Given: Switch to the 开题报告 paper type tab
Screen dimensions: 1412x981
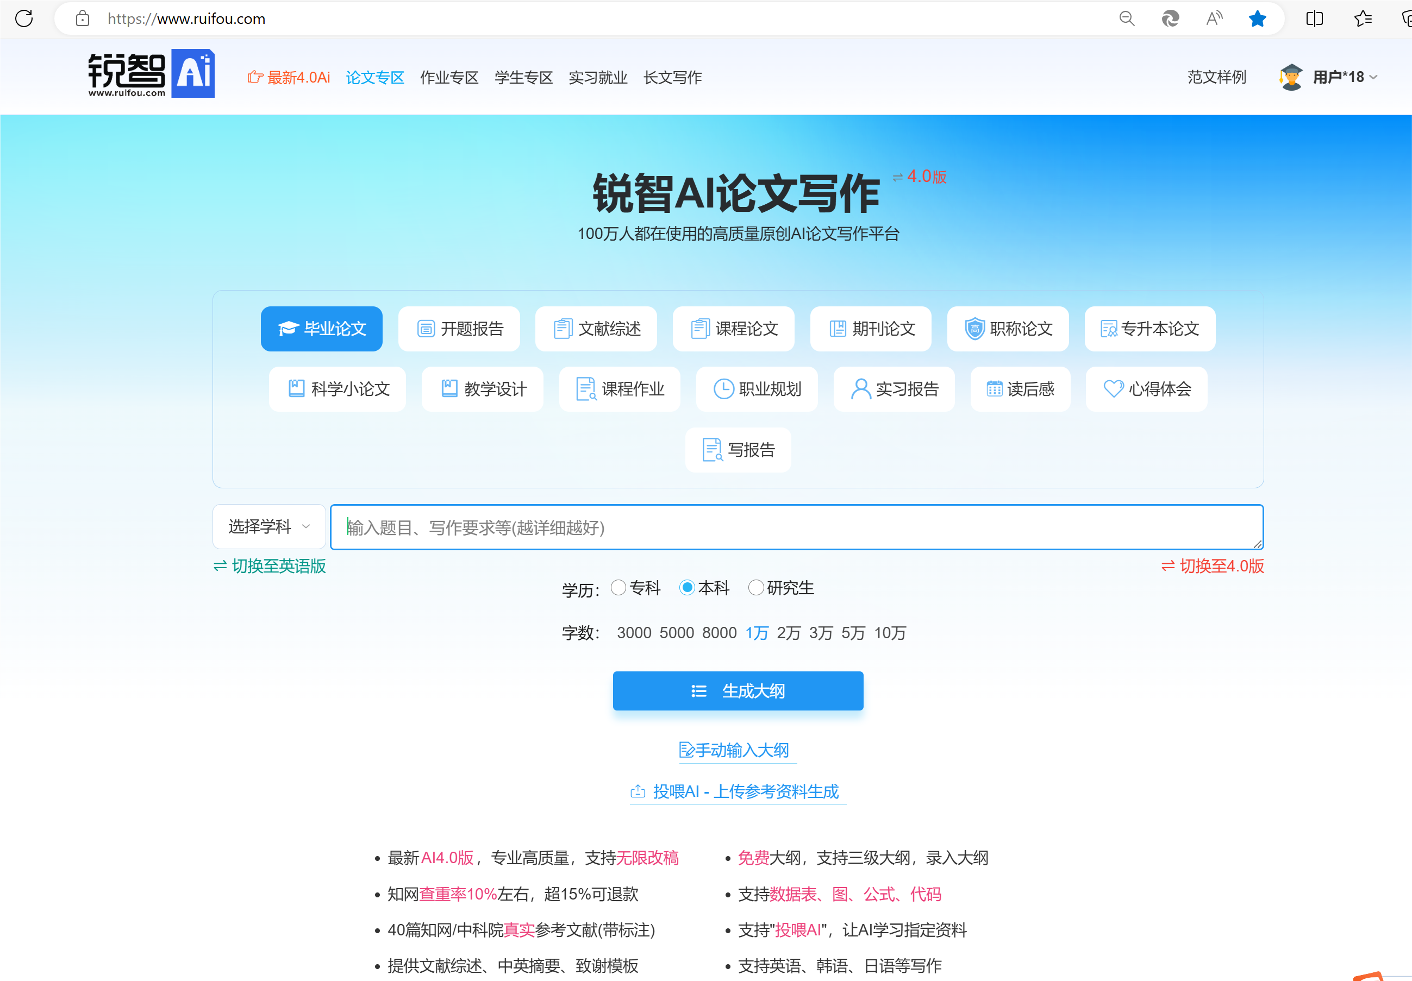Looking at the screenshot, I should tap(459, 329).
